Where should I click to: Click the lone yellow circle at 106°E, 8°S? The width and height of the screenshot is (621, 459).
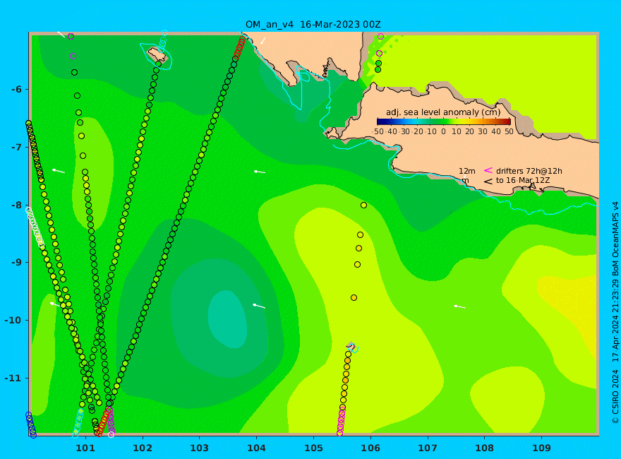click(363, 205)
